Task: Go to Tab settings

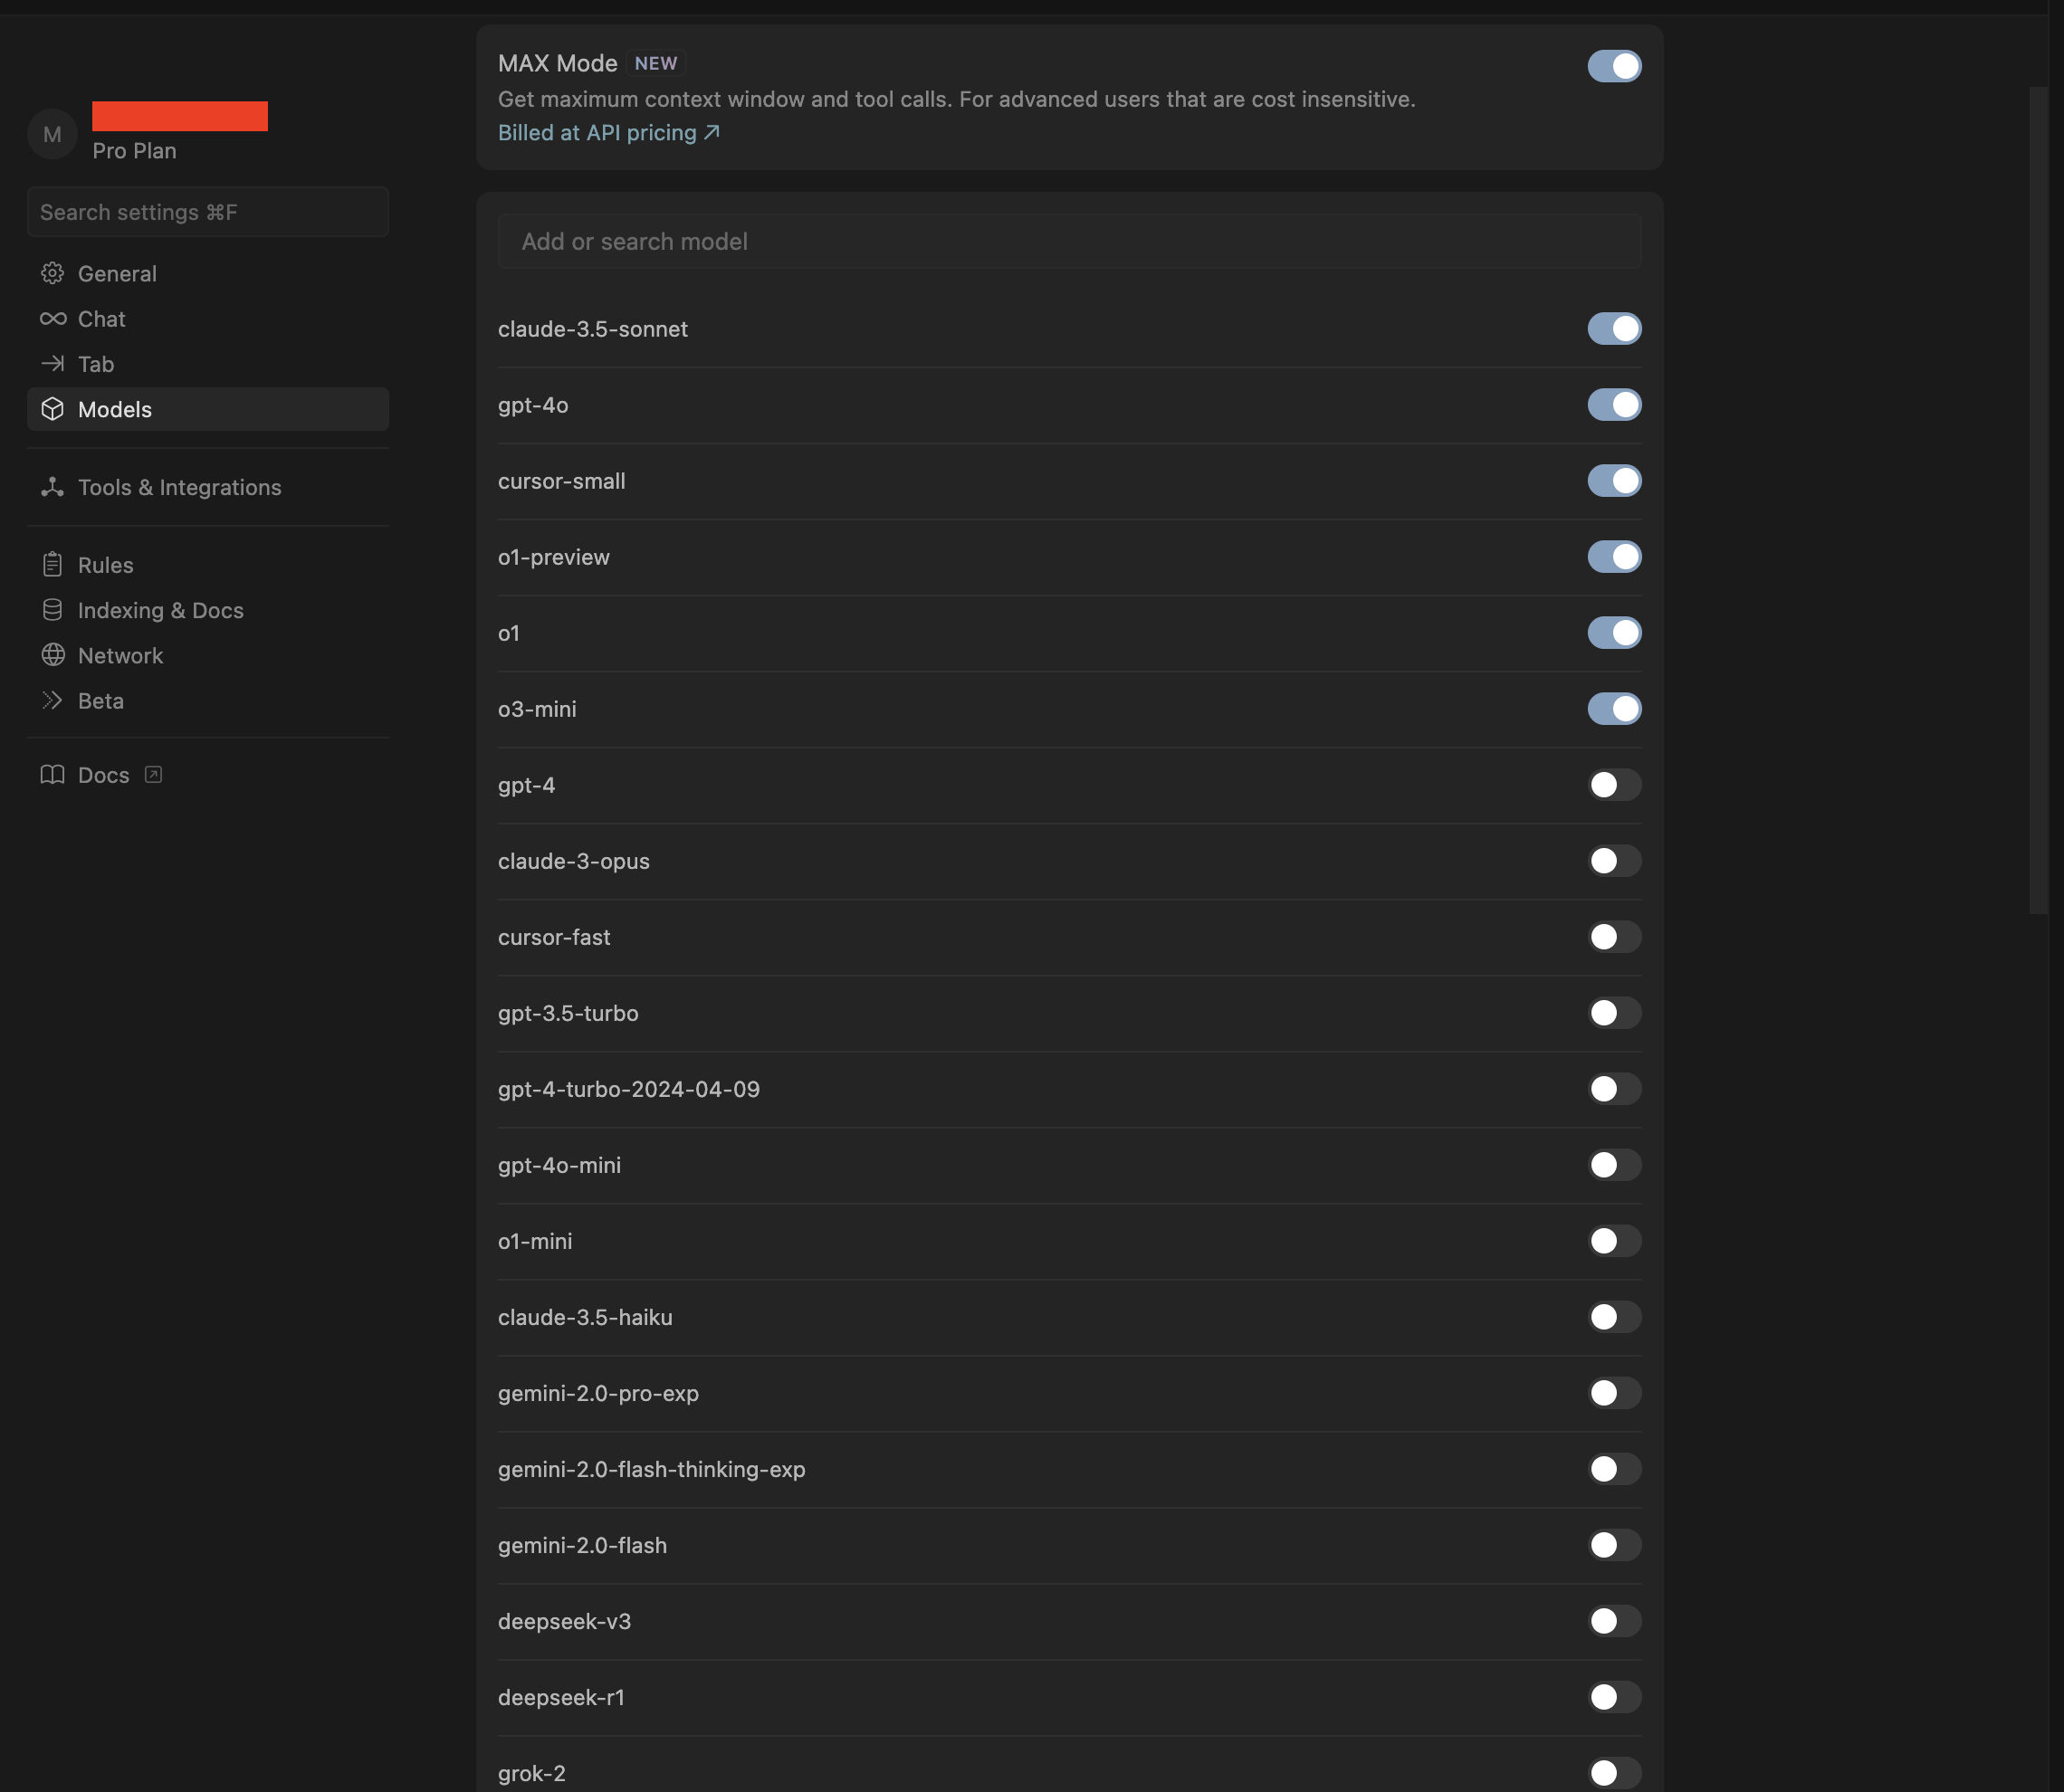Action: pos(208,364)
